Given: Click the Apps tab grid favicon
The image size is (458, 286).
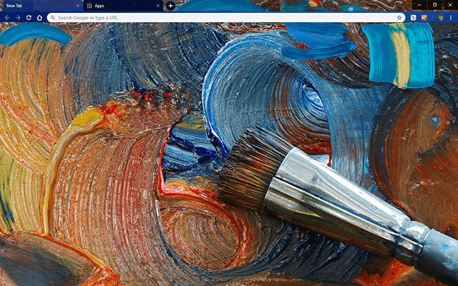Looking at the screenshot, I should coord(89,6).
